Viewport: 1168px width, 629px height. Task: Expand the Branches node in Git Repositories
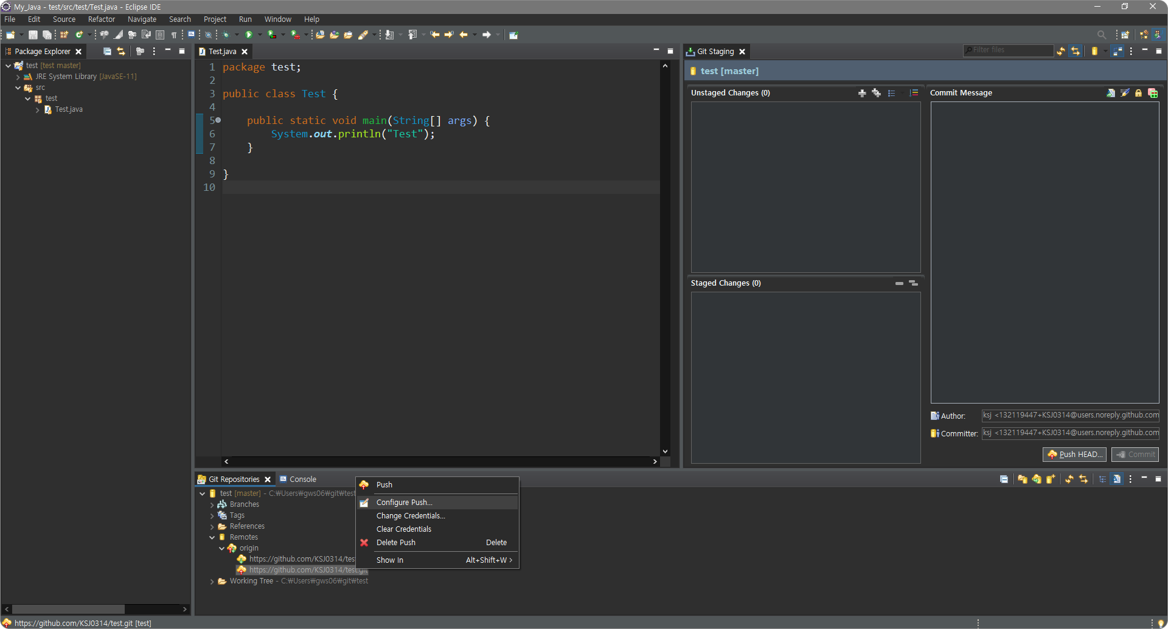click(212, 505)
